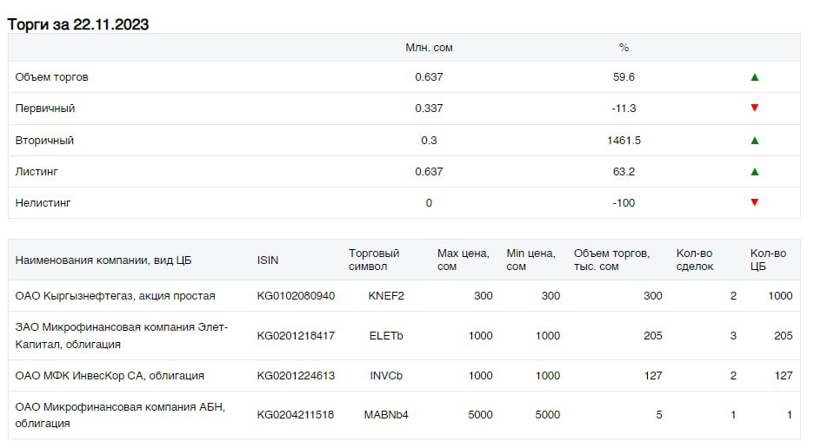The width and height of the screenshot is (814, 448).
Task: Click the 0.637 value in Листинг row
Action: click(x=429, y=172)
